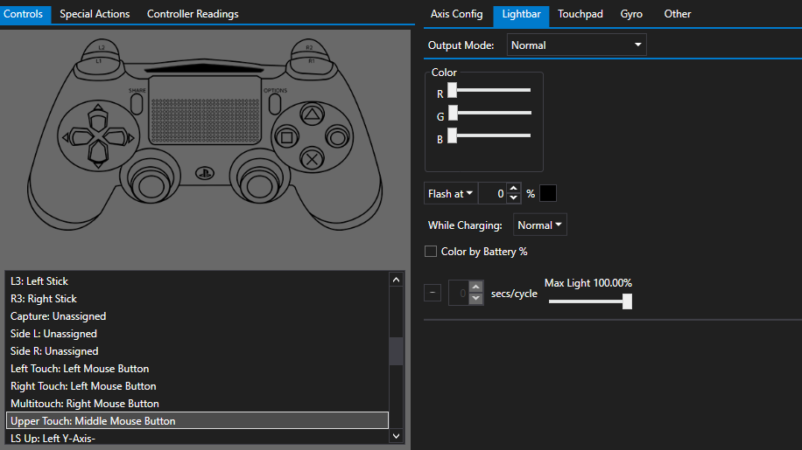Select the R2 trigger on controller diagram
Image resolution: width=802 pixels, height=450 pixels.
tap(309, 47)
